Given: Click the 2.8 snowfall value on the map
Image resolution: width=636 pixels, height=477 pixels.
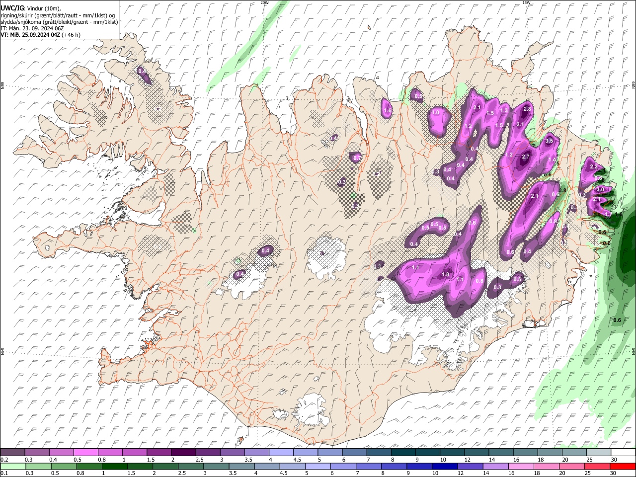Looking at the screenshot, I should 527,109.
